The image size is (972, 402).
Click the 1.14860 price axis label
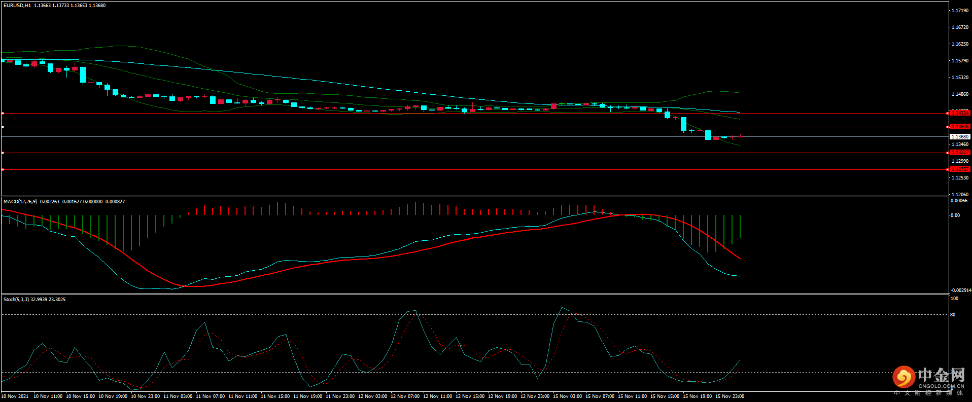tap(960, 94)
